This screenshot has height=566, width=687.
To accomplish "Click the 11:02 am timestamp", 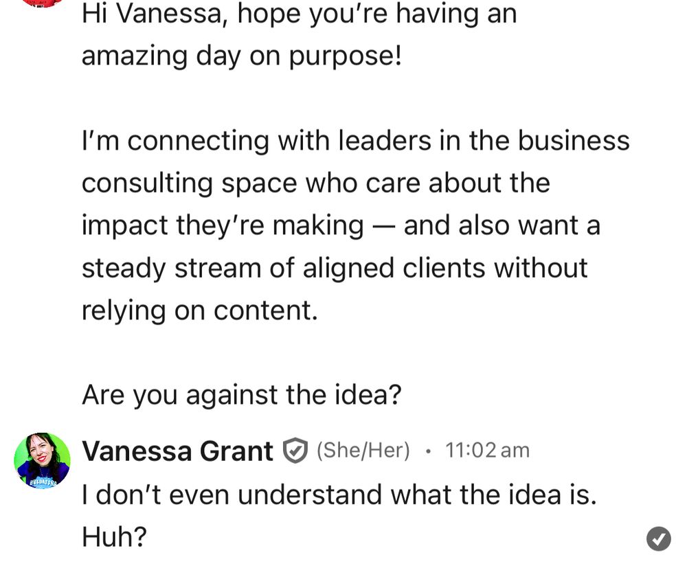I will point(487,451).
